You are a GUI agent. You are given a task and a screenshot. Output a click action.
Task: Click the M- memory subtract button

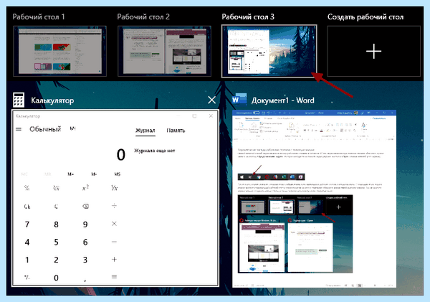pyautogui.click(x=94, y=174)
